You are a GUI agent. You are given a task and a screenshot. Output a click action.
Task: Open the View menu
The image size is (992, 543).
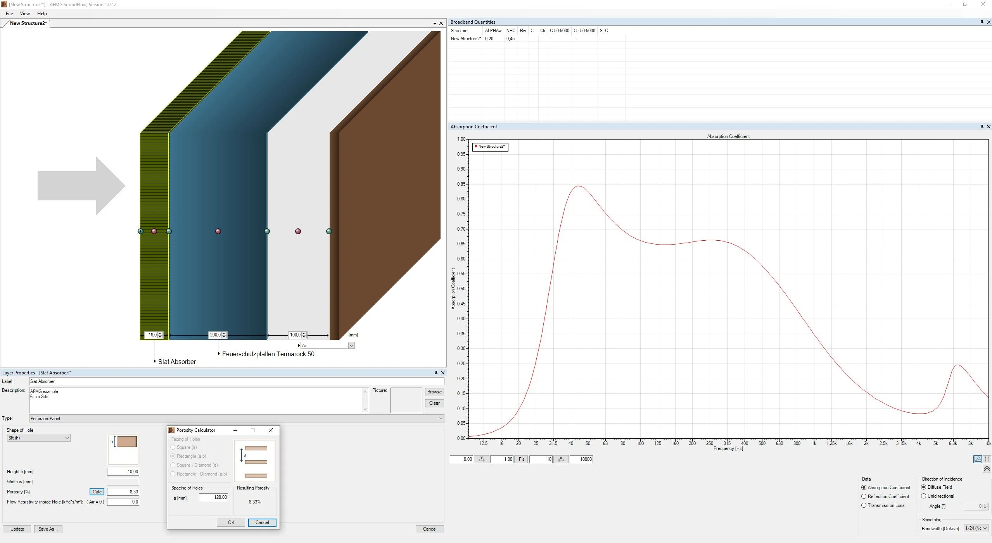[25, 14]
